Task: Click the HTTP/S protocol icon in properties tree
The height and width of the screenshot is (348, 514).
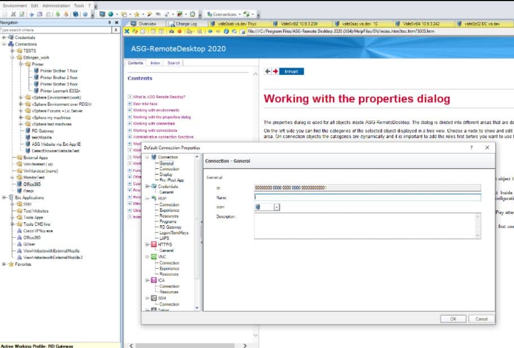Action: pos(154,244)
